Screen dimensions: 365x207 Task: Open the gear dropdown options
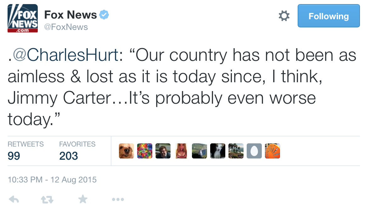pos(284,15)
